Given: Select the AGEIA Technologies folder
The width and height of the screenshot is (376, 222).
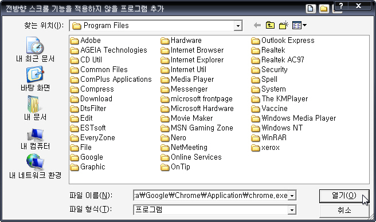Looking at the screenshot, I should coord(109,50).
